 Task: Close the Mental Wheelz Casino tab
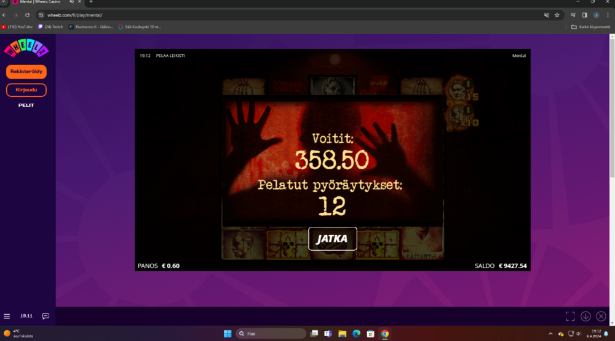click(x=79, y=2)
